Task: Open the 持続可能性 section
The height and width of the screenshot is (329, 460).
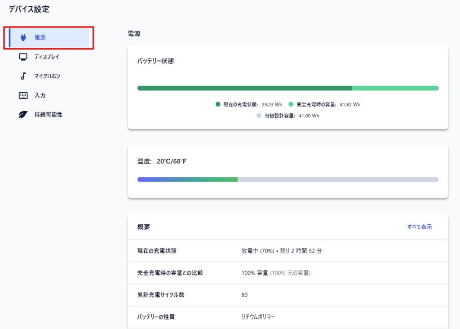Action: click(x=49, y=115)
